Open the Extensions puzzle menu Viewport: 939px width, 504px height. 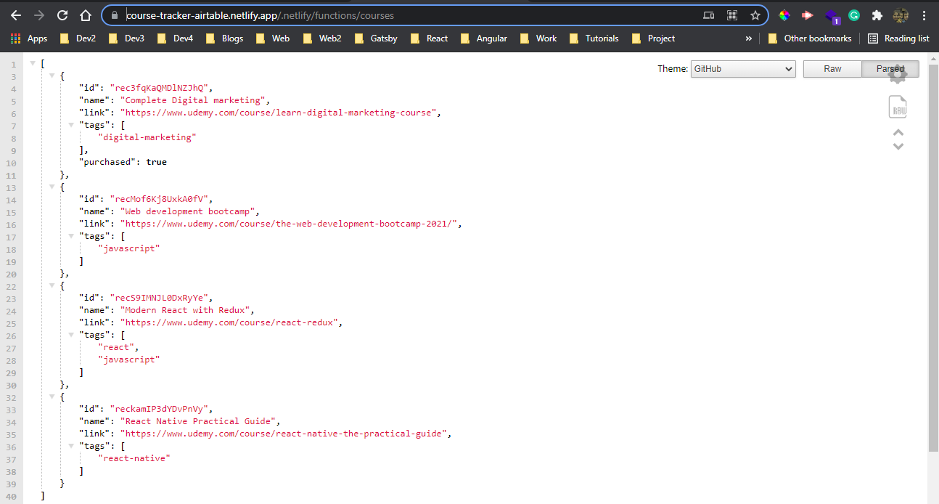point(877,15)
